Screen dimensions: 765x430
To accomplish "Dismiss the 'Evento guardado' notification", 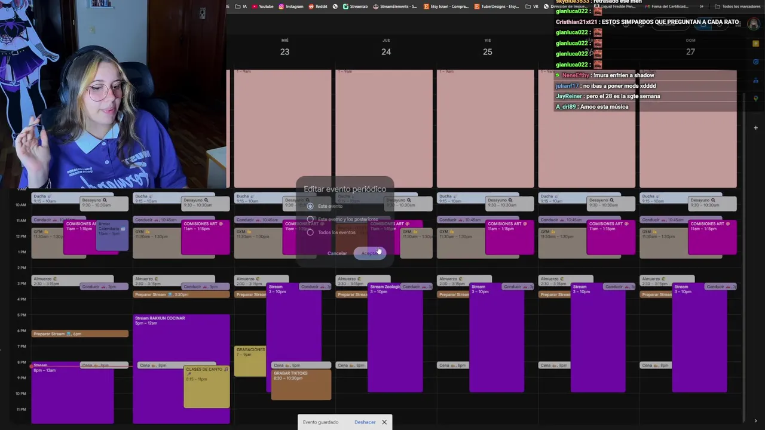I will pos(384,422).
